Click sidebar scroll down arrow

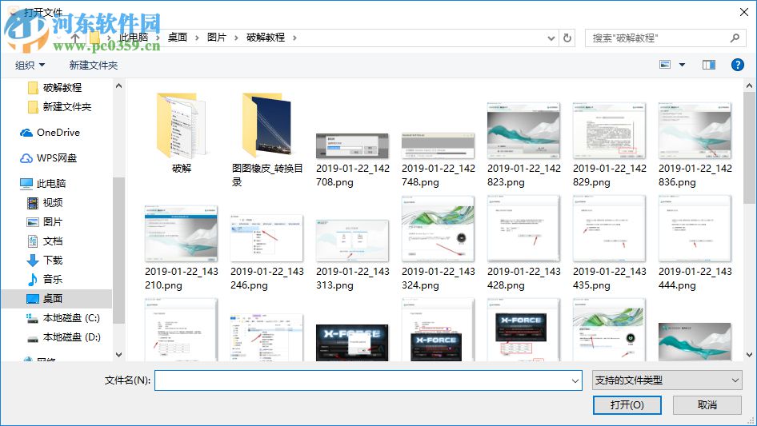(118, 355)
